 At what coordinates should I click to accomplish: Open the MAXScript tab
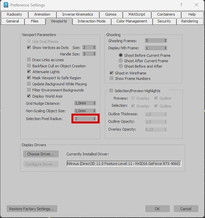pos(137,14)
